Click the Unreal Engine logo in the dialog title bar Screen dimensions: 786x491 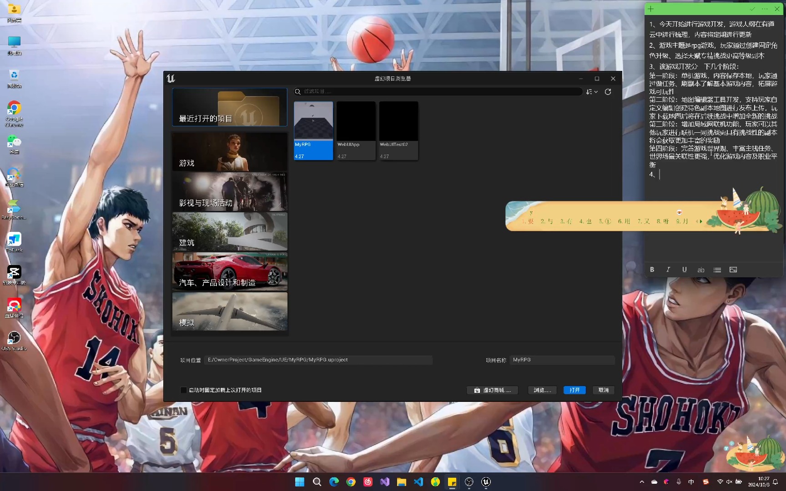click(x=171, y=79)
